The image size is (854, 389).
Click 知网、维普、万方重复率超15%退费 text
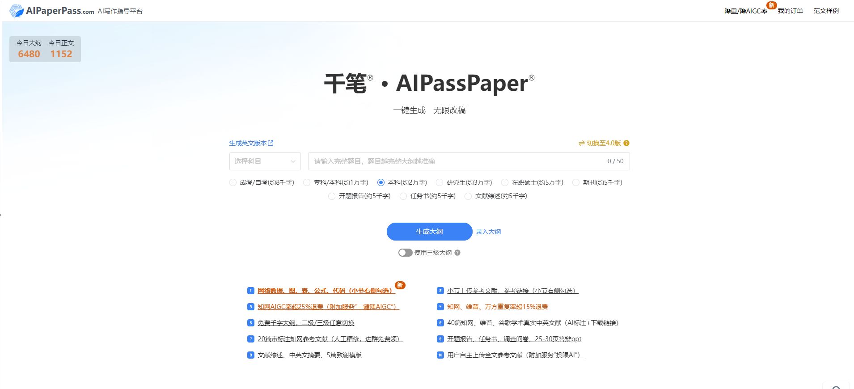click(497, 307)
